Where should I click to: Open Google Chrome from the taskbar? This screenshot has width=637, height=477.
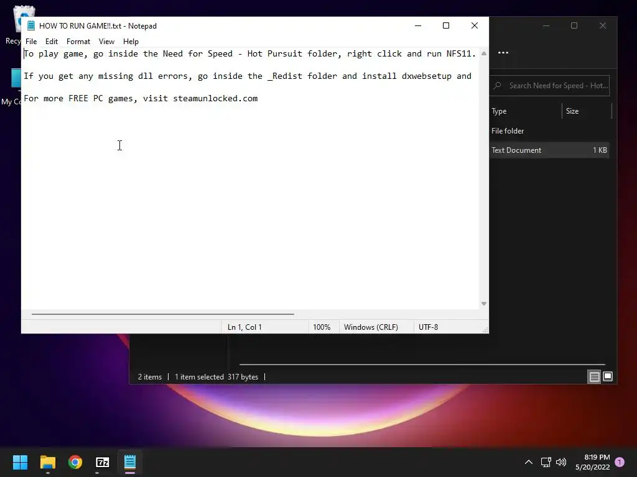pyautogui.click(x=75, y=462)
